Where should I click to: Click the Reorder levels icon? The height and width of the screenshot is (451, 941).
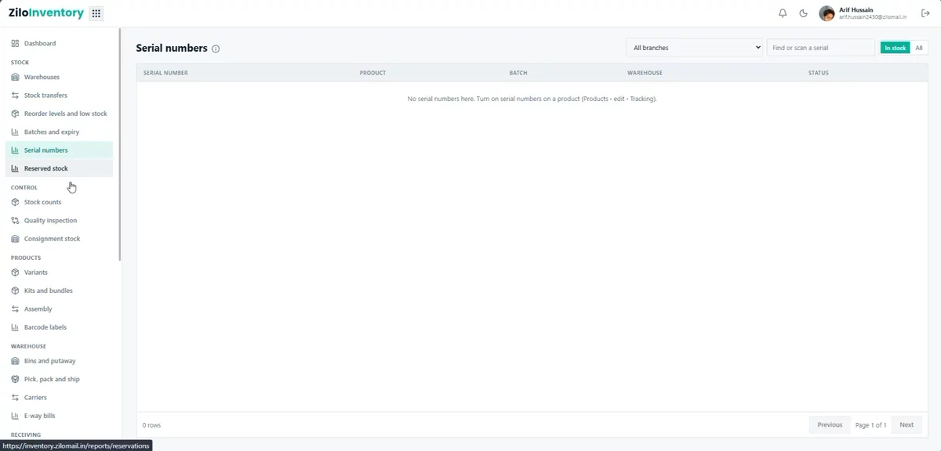point(16,114)
